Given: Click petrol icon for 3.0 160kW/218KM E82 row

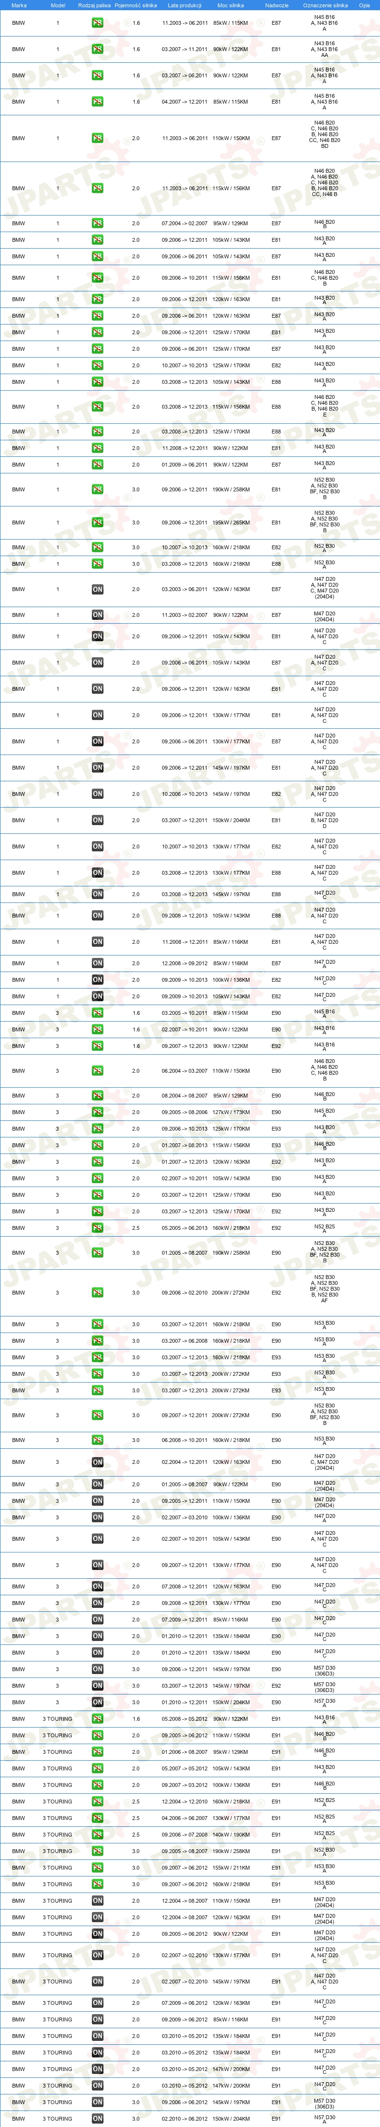Looking at the screenshot, I should (x=97, y=547).
